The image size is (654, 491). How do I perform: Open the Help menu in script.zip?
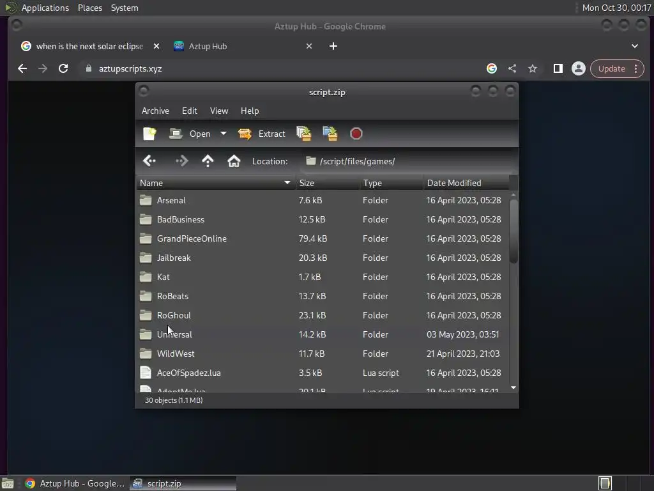[x=250, y=111]
